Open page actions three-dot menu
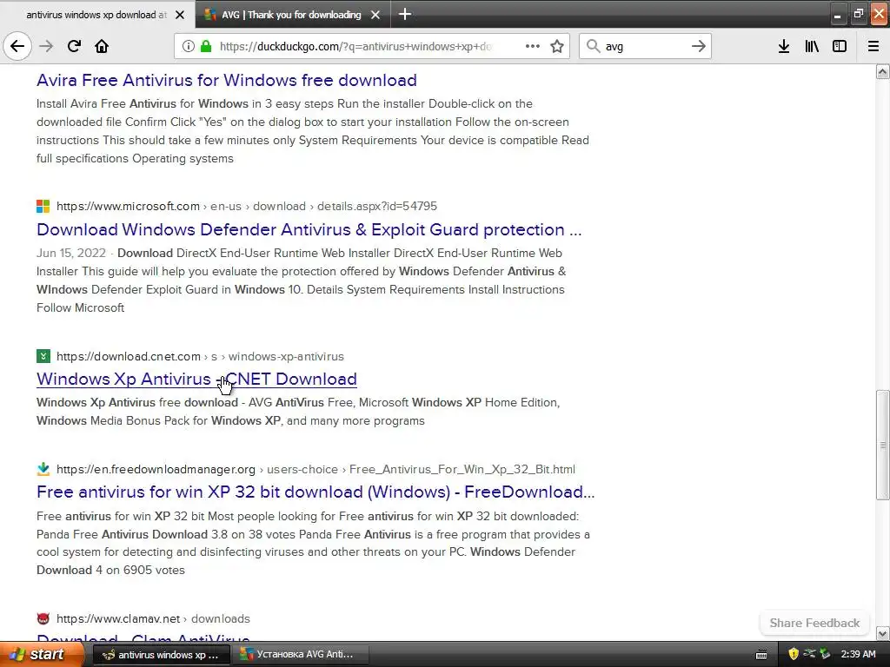 533,46
